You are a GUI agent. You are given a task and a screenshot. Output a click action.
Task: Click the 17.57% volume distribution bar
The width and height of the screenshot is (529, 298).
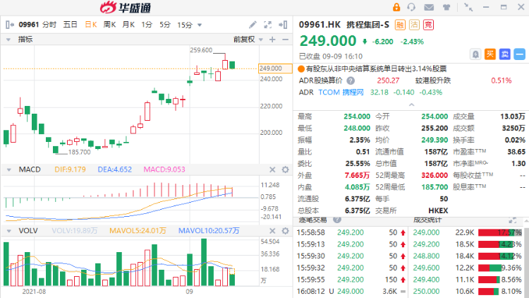[x=500, y=232]
